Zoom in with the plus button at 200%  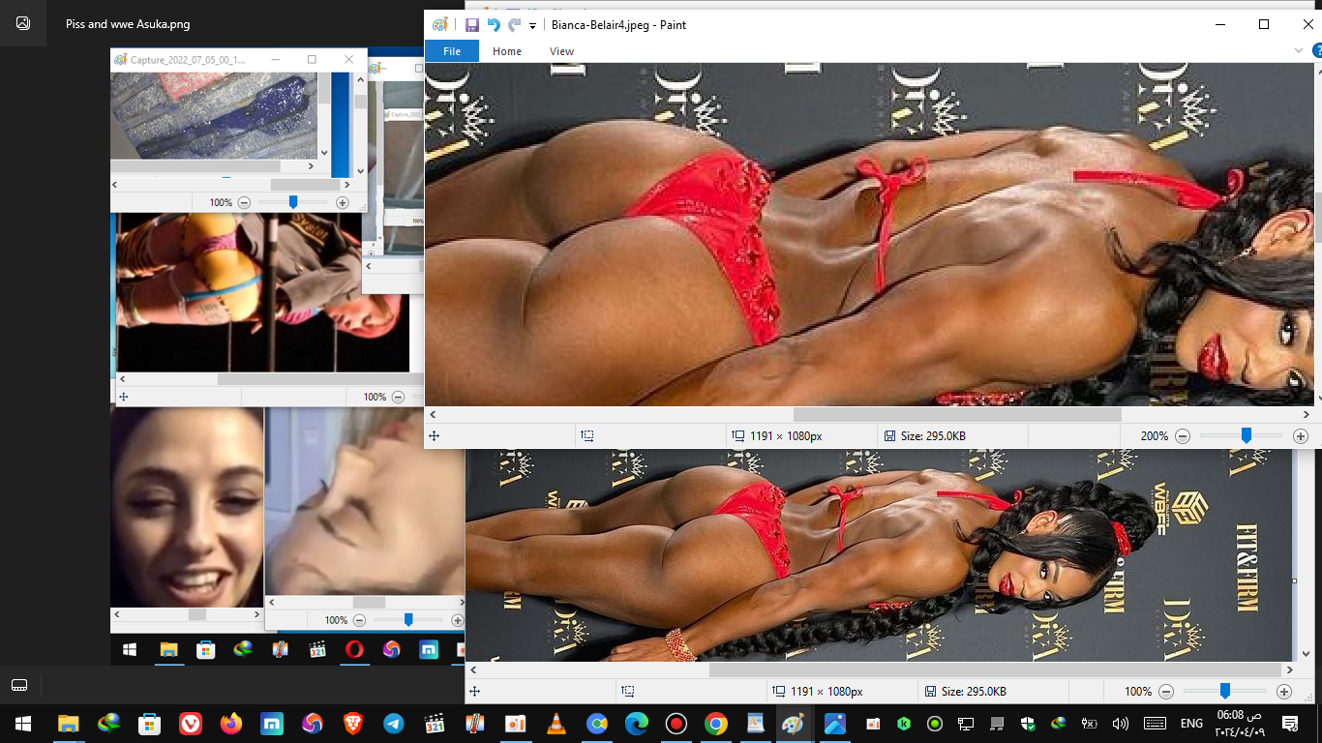(1301, 436)
